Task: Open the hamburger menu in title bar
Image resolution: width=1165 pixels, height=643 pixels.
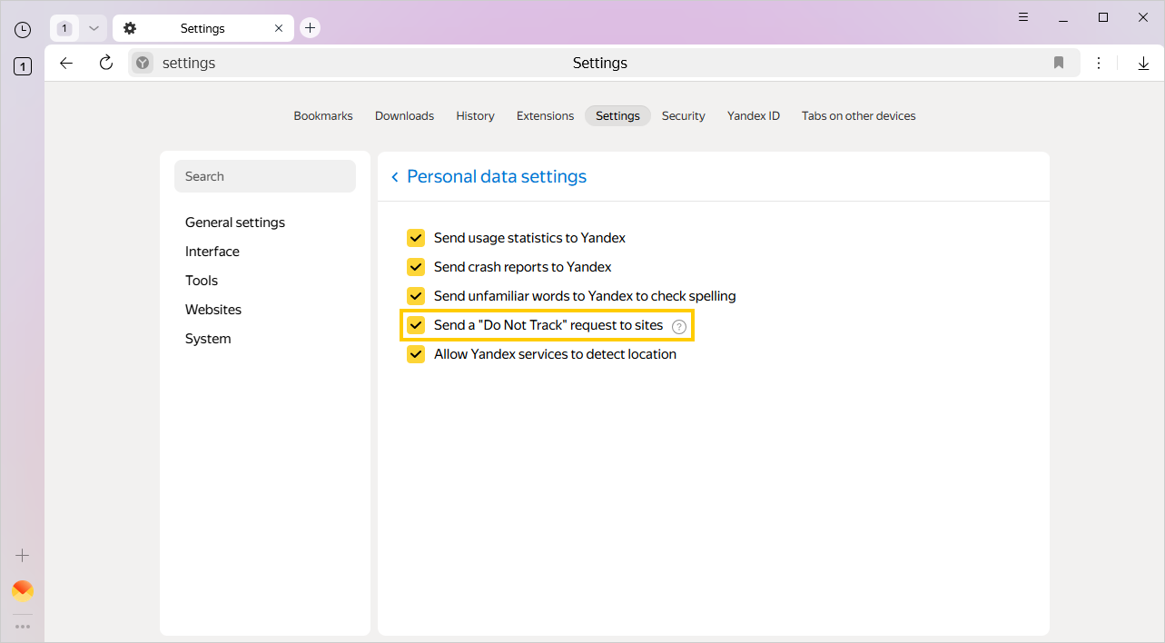Action: 1023,17
